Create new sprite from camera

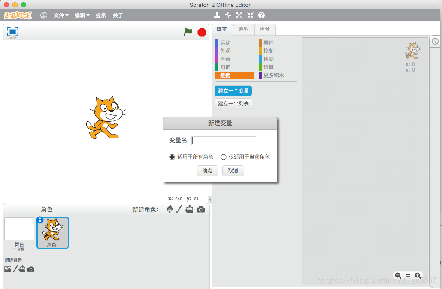click(200, 209)
